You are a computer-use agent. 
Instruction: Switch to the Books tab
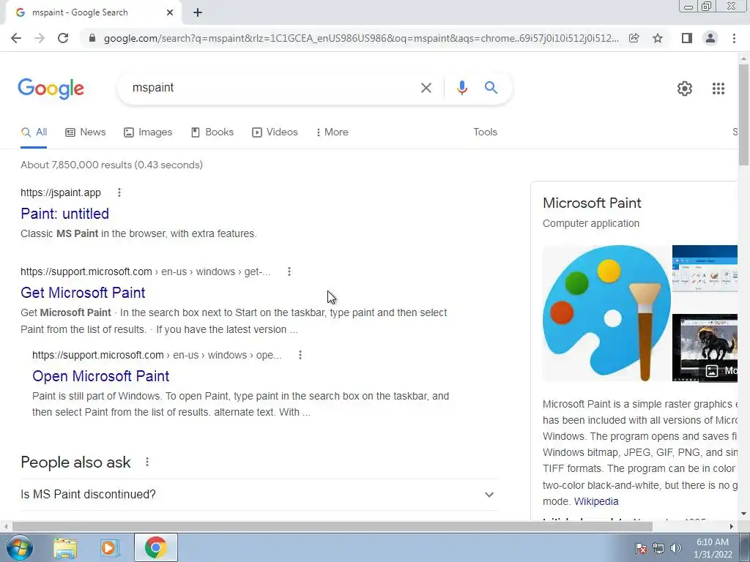[x=212, y=132]
